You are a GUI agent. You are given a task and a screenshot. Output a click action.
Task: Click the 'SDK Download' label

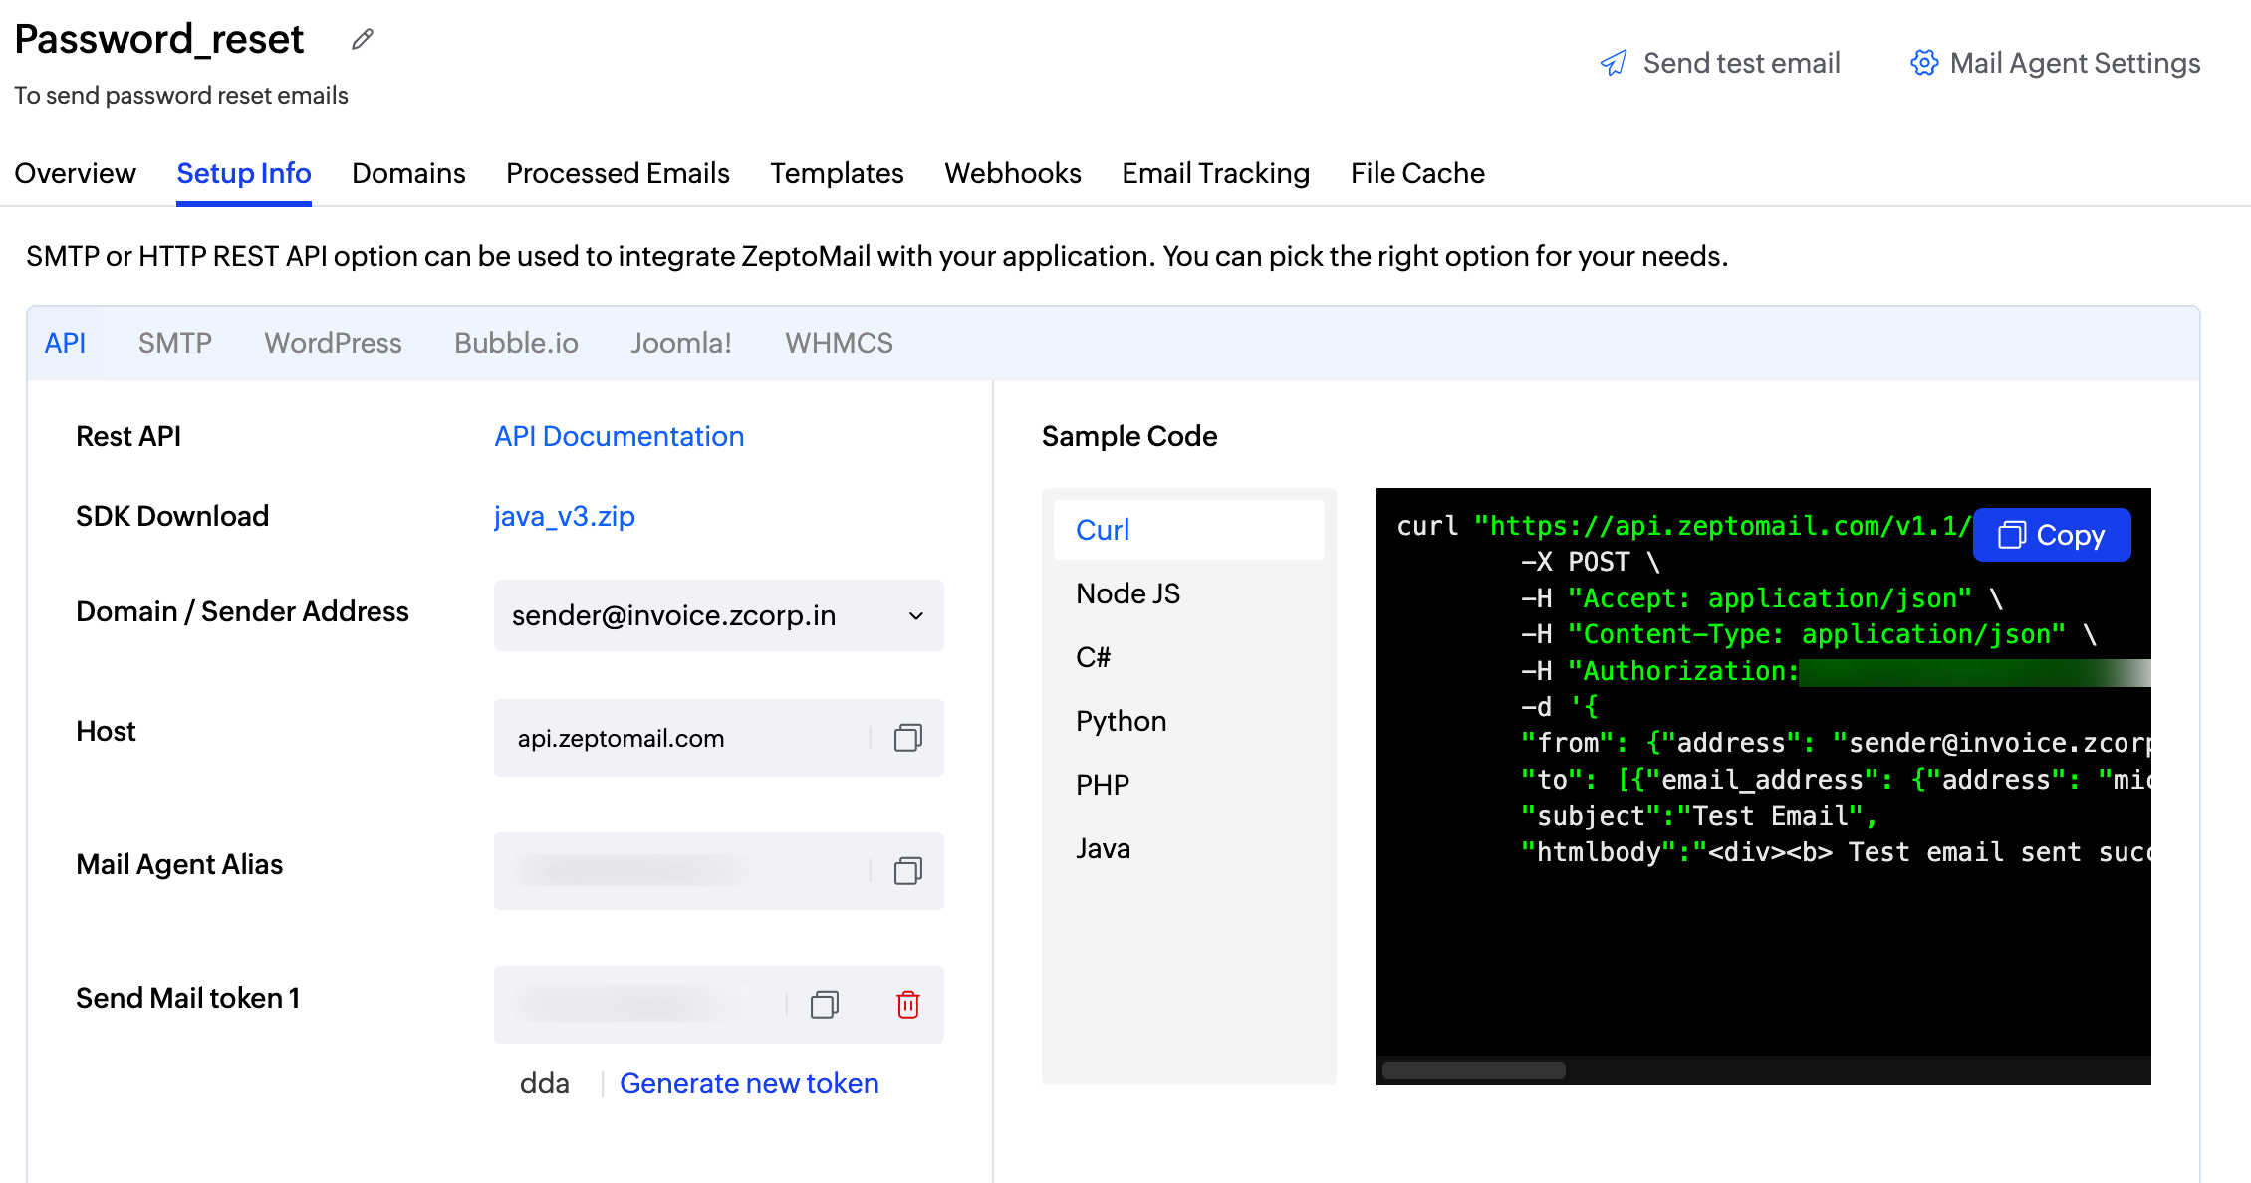172,516
